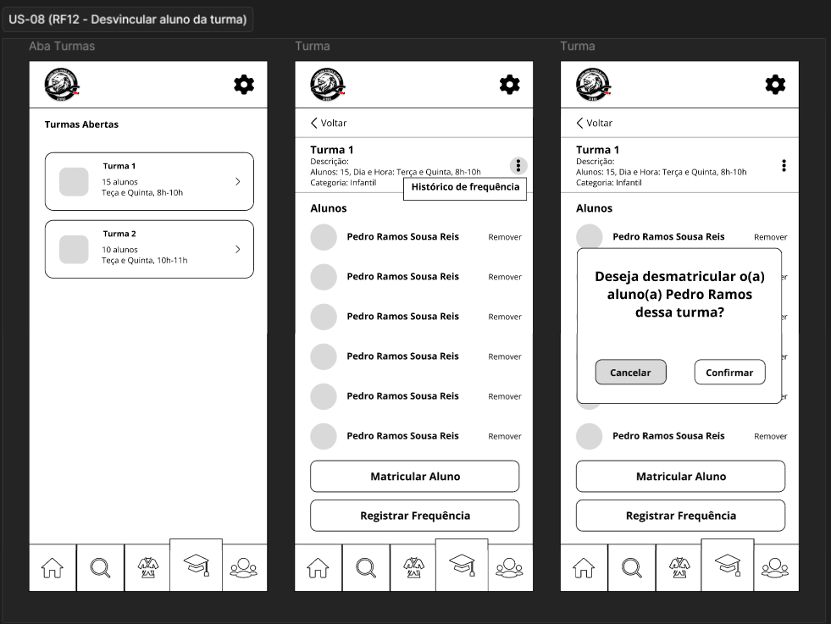831x624 pixels.
Task: Open three-dot menu in middle Turma screen
Action: 518,166
